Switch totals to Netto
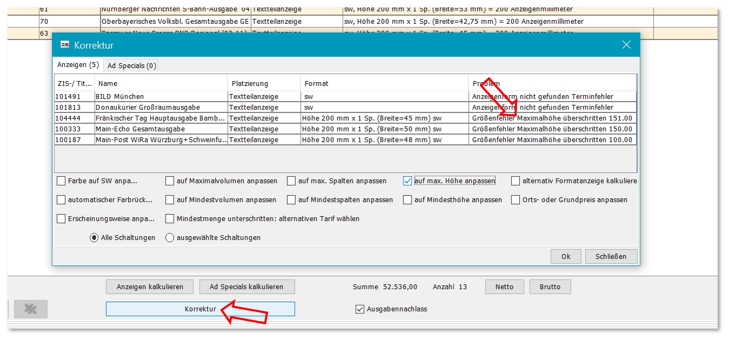The width and height of the screenshot is (729, 340). tap(504, 286)
